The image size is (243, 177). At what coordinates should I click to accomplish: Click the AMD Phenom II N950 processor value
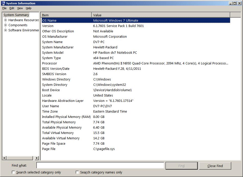tap(160, 63)
